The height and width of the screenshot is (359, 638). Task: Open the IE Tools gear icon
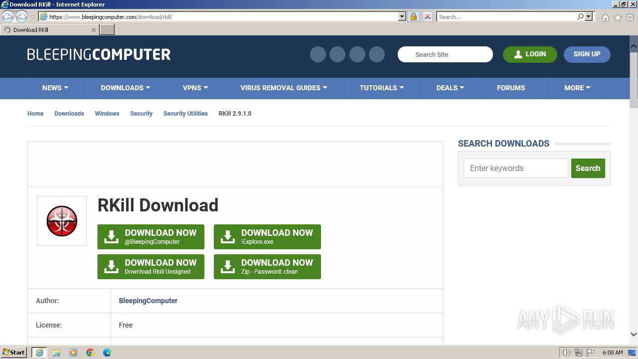click(630, 17)
